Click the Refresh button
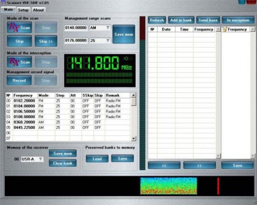This screenshot has height=205, width=257. [x=157, y=20]
